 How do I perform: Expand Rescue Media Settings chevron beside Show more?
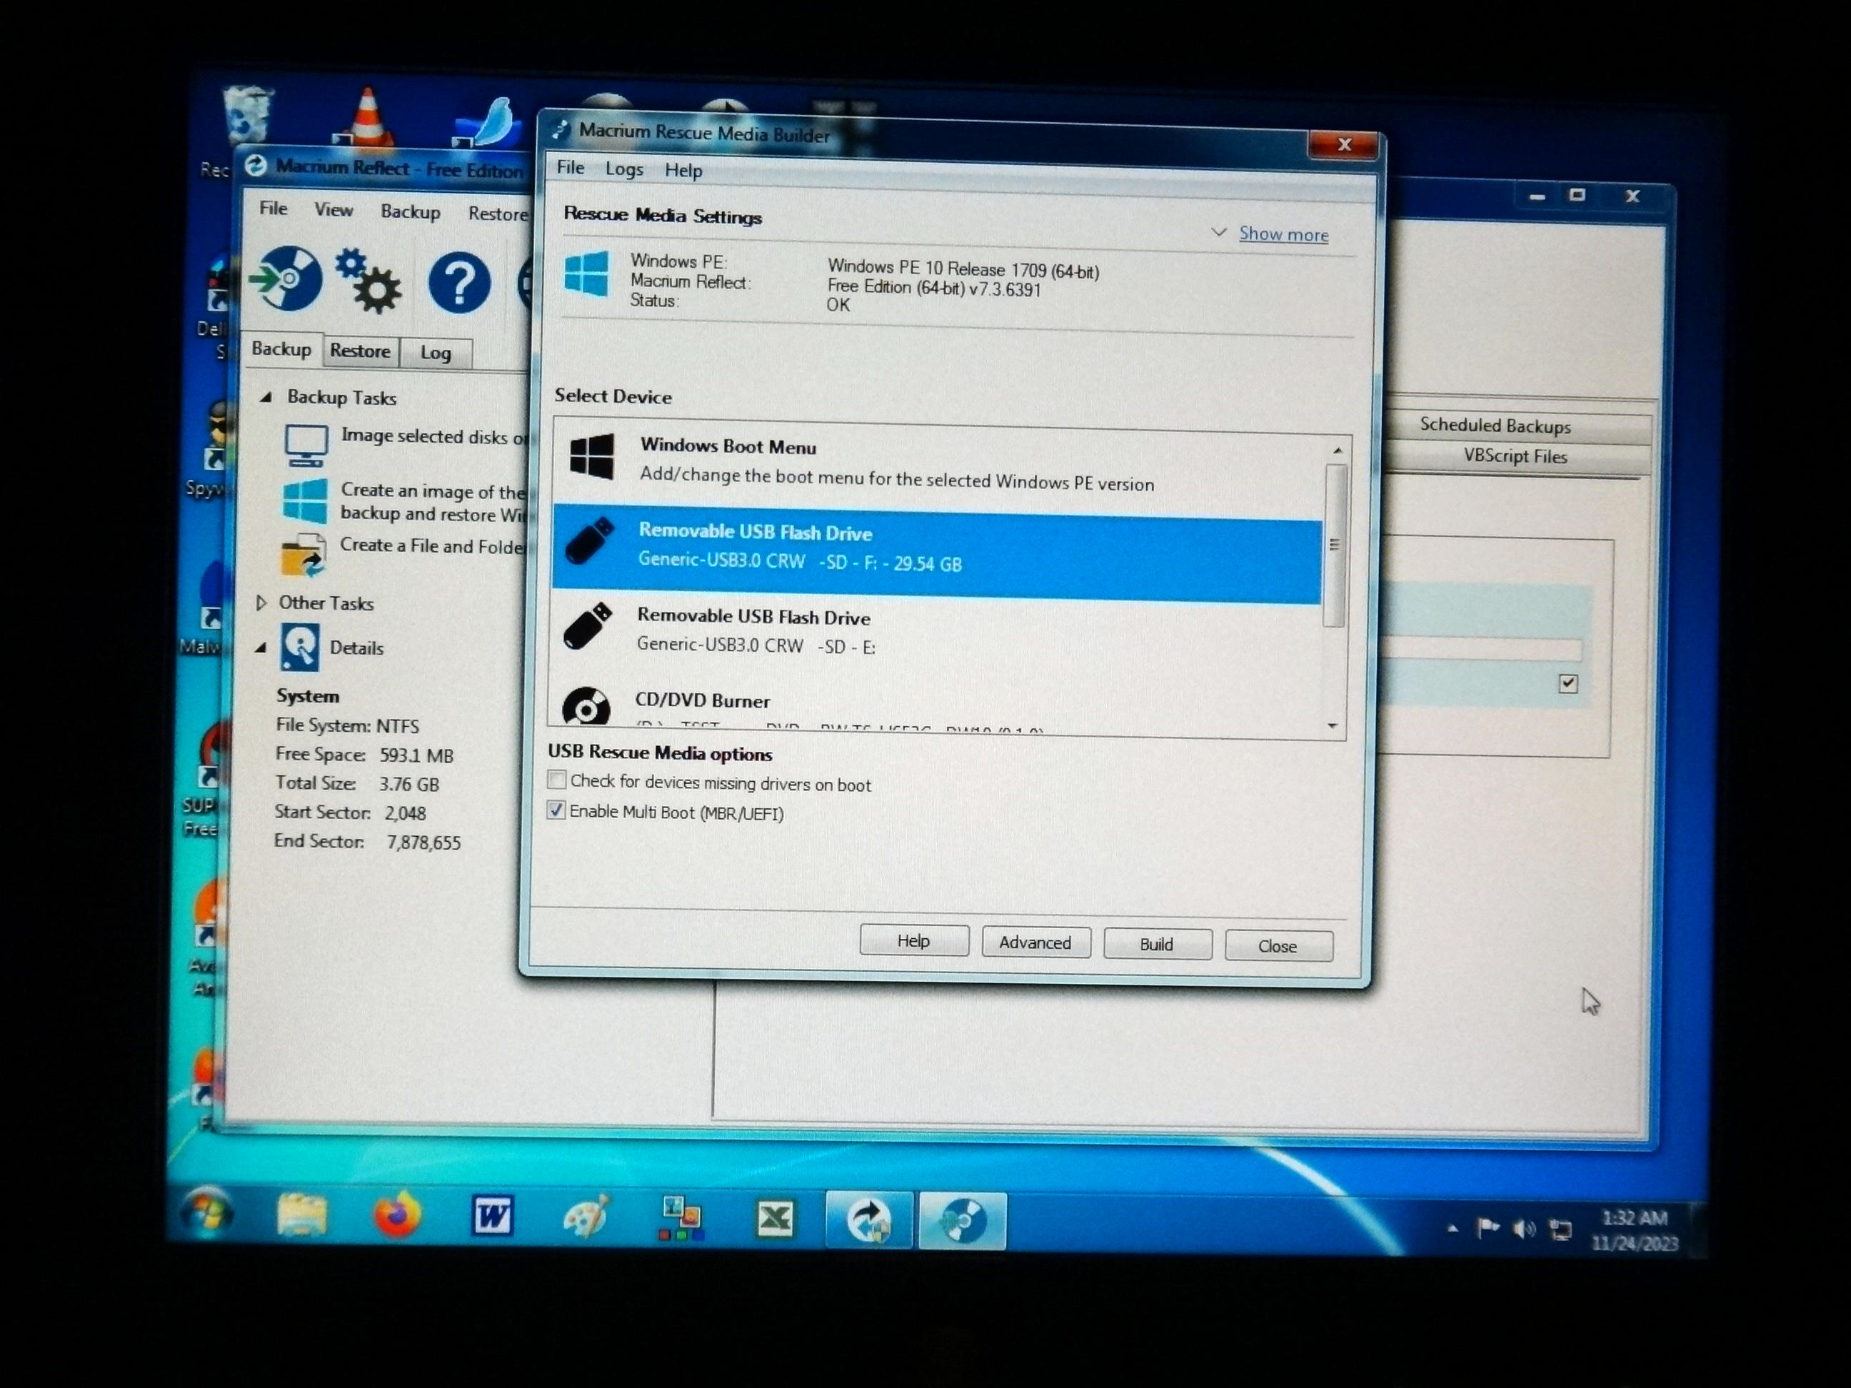click(1219, 232)
